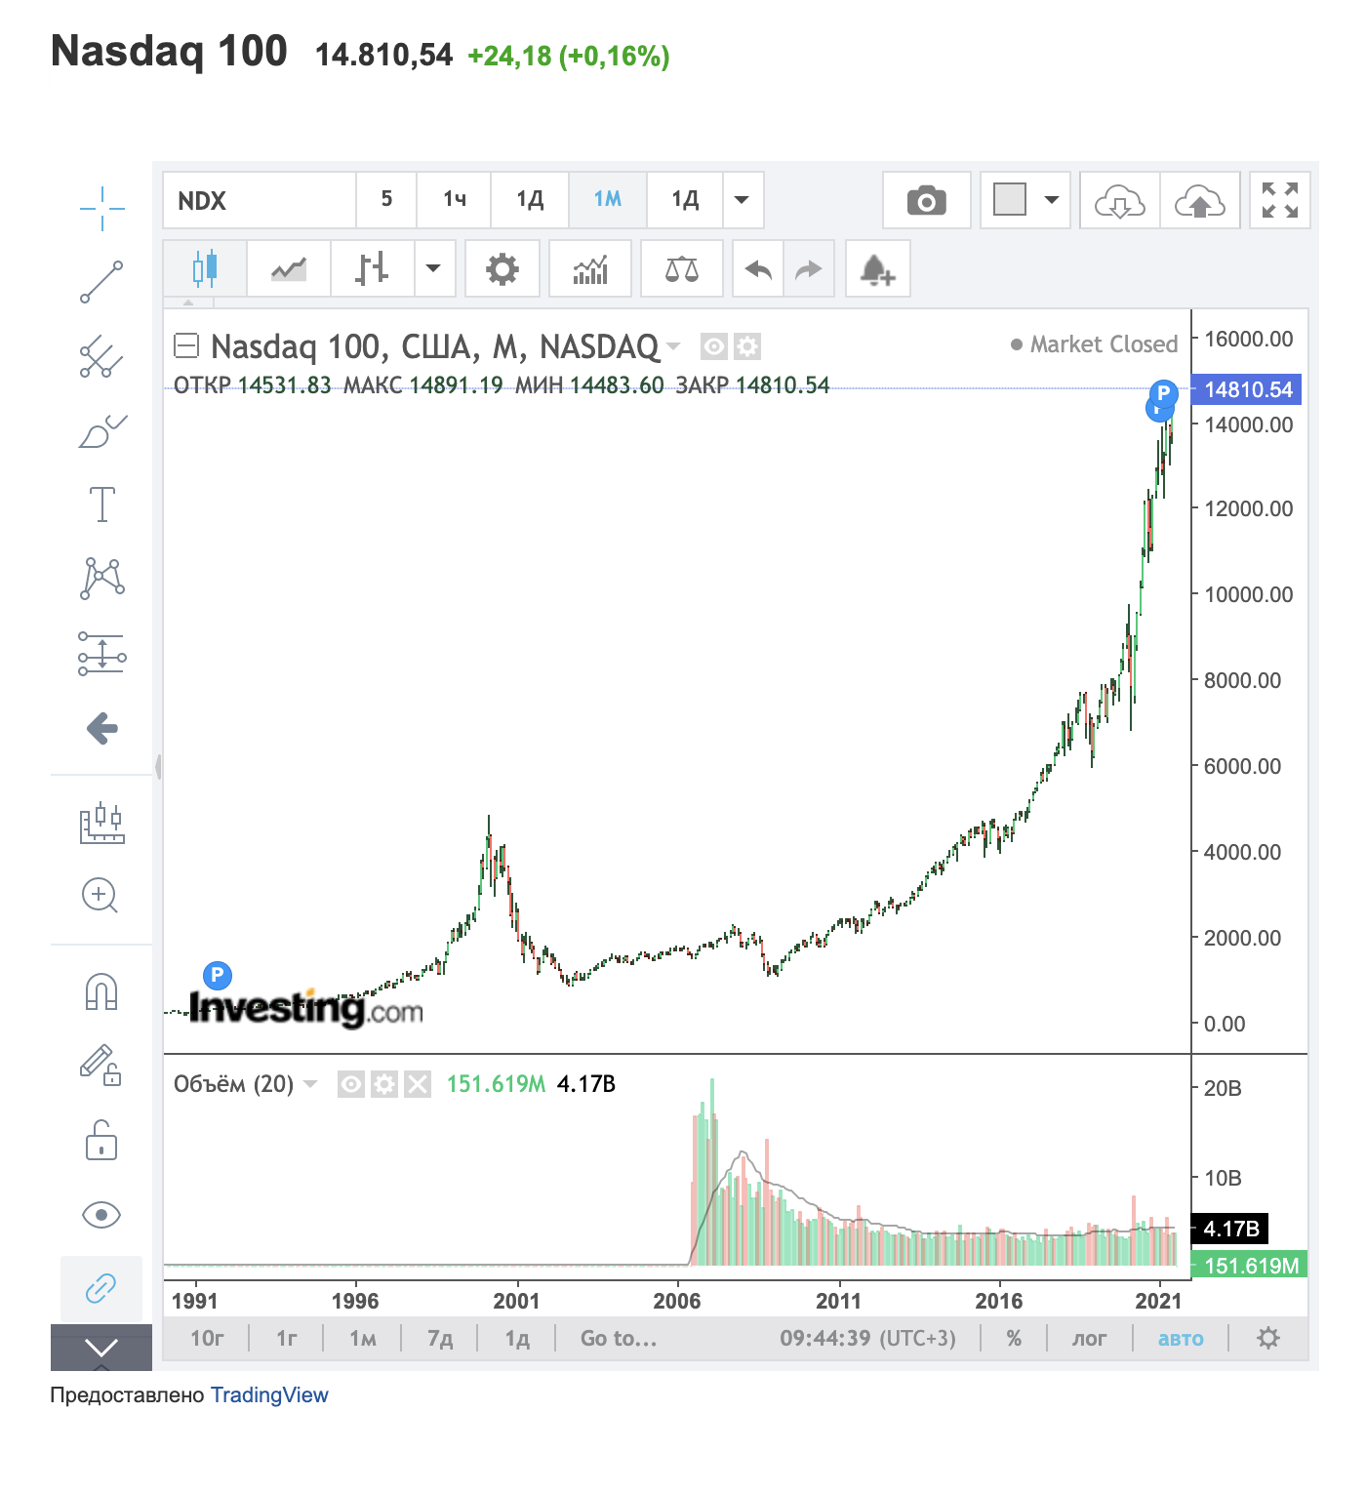
Task: Select the second 1Д interval next to dropdown
Action: 685,200
